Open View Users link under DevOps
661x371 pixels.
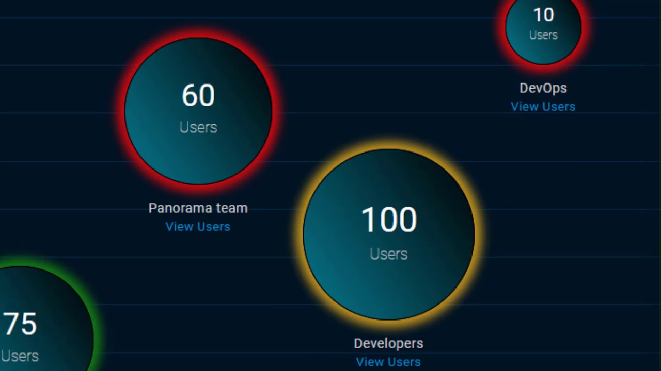tap(543, 107)
